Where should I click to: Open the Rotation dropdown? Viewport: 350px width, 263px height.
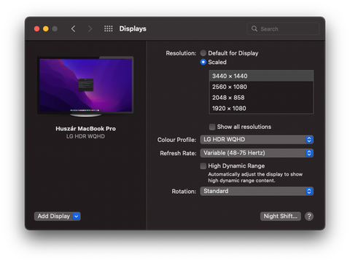tap(257, 191)
